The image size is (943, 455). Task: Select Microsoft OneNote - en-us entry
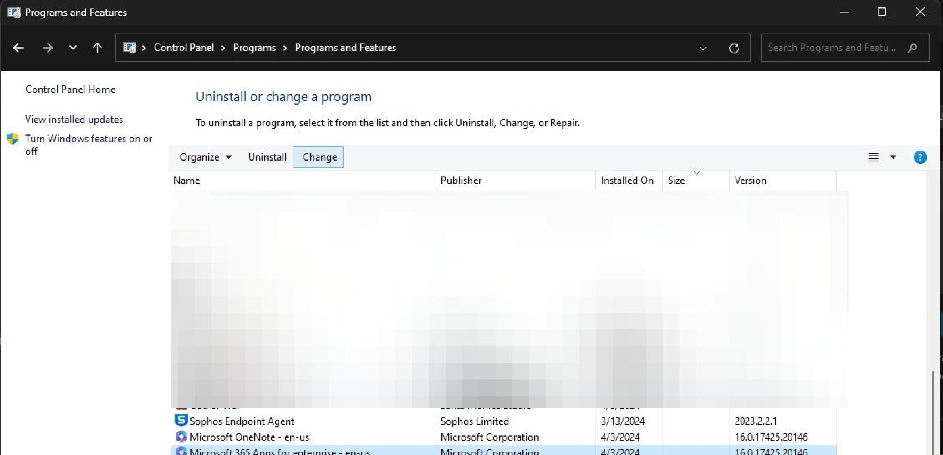coord(504,437)
